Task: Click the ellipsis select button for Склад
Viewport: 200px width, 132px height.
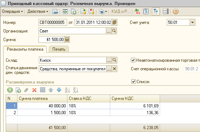Action: point(109,60)
